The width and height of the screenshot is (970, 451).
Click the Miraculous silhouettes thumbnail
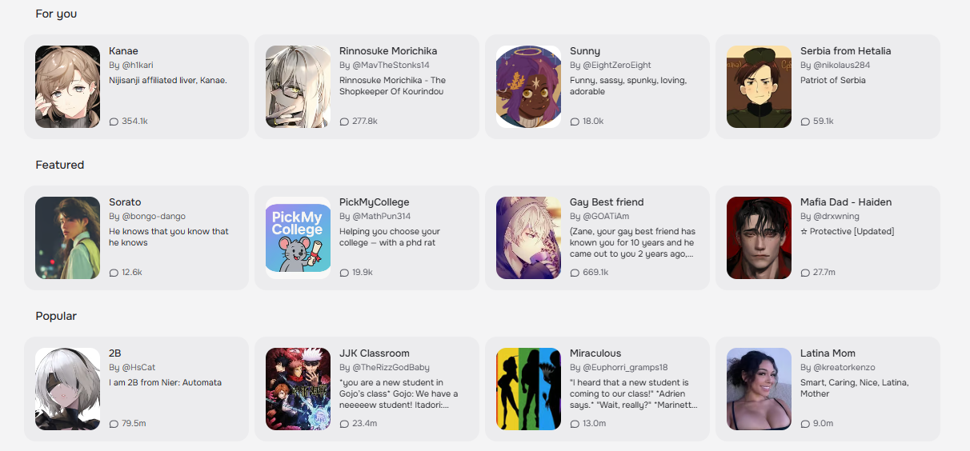(528, 389)
